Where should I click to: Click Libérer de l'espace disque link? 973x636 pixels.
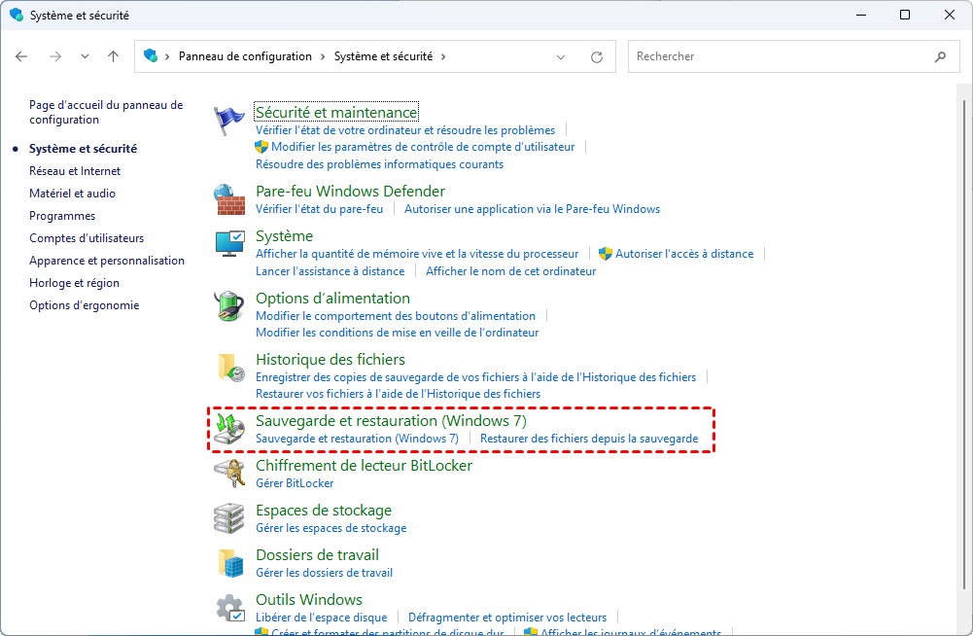[321, 618]
